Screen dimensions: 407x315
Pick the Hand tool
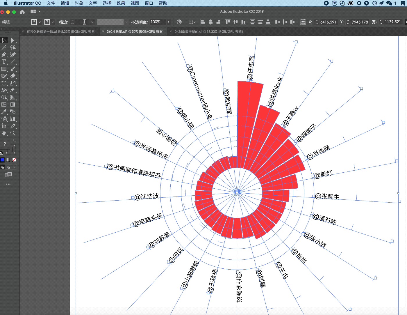click(4, 133)
